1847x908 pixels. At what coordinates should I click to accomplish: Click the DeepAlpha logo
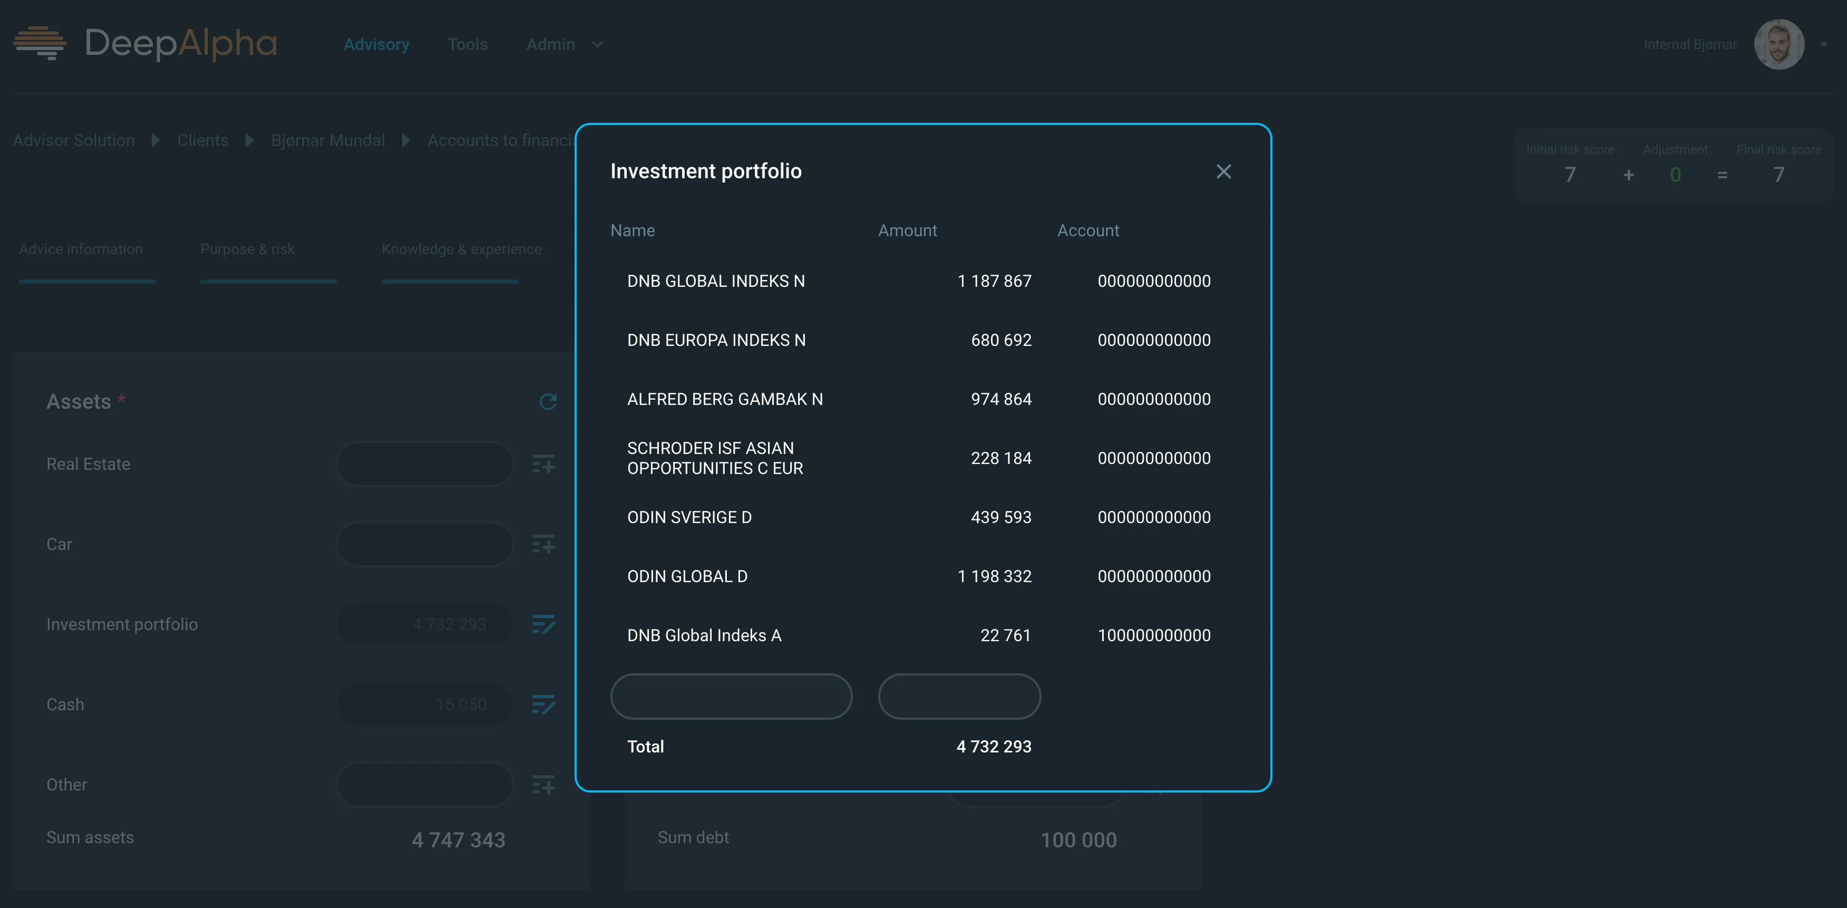tap(145, 43)
